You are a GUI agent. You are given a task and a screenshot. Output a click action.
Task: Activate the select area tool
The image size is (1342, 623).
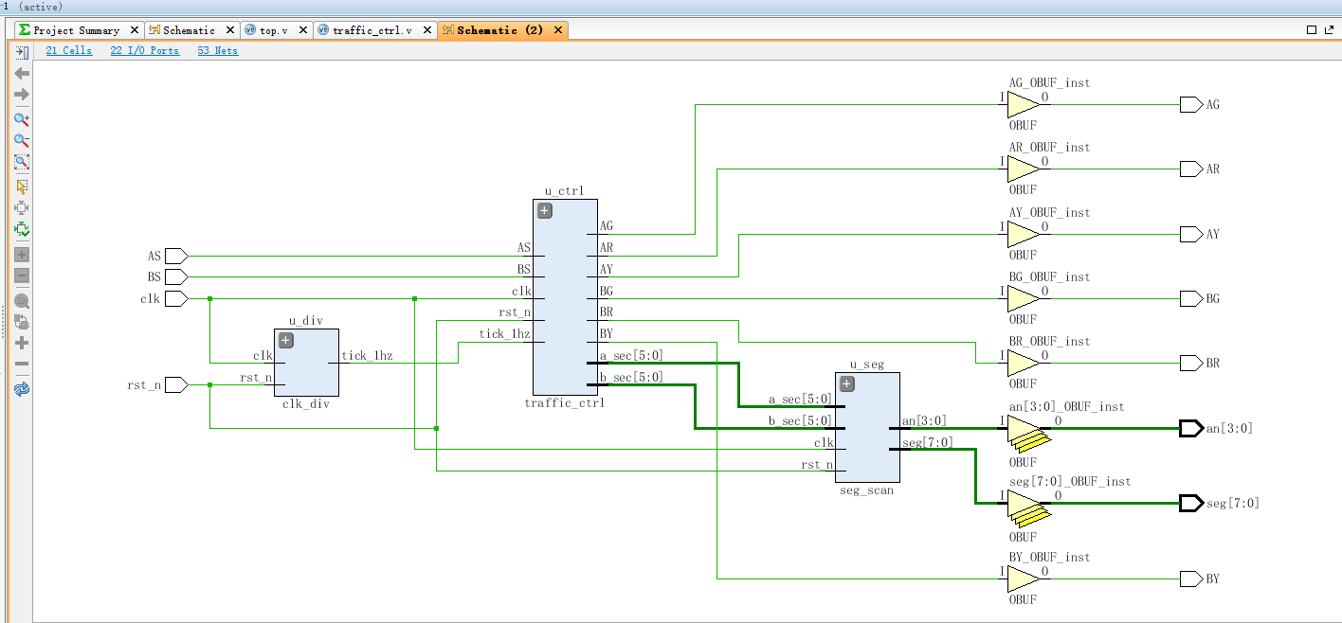(x=22, y=187)
